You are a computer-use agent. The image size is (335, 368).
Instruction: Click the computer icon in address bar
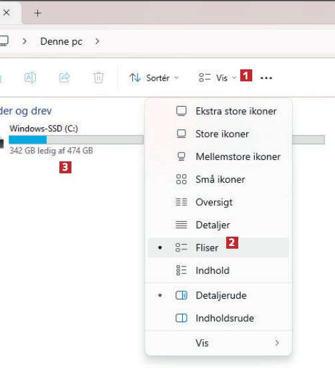4,41
